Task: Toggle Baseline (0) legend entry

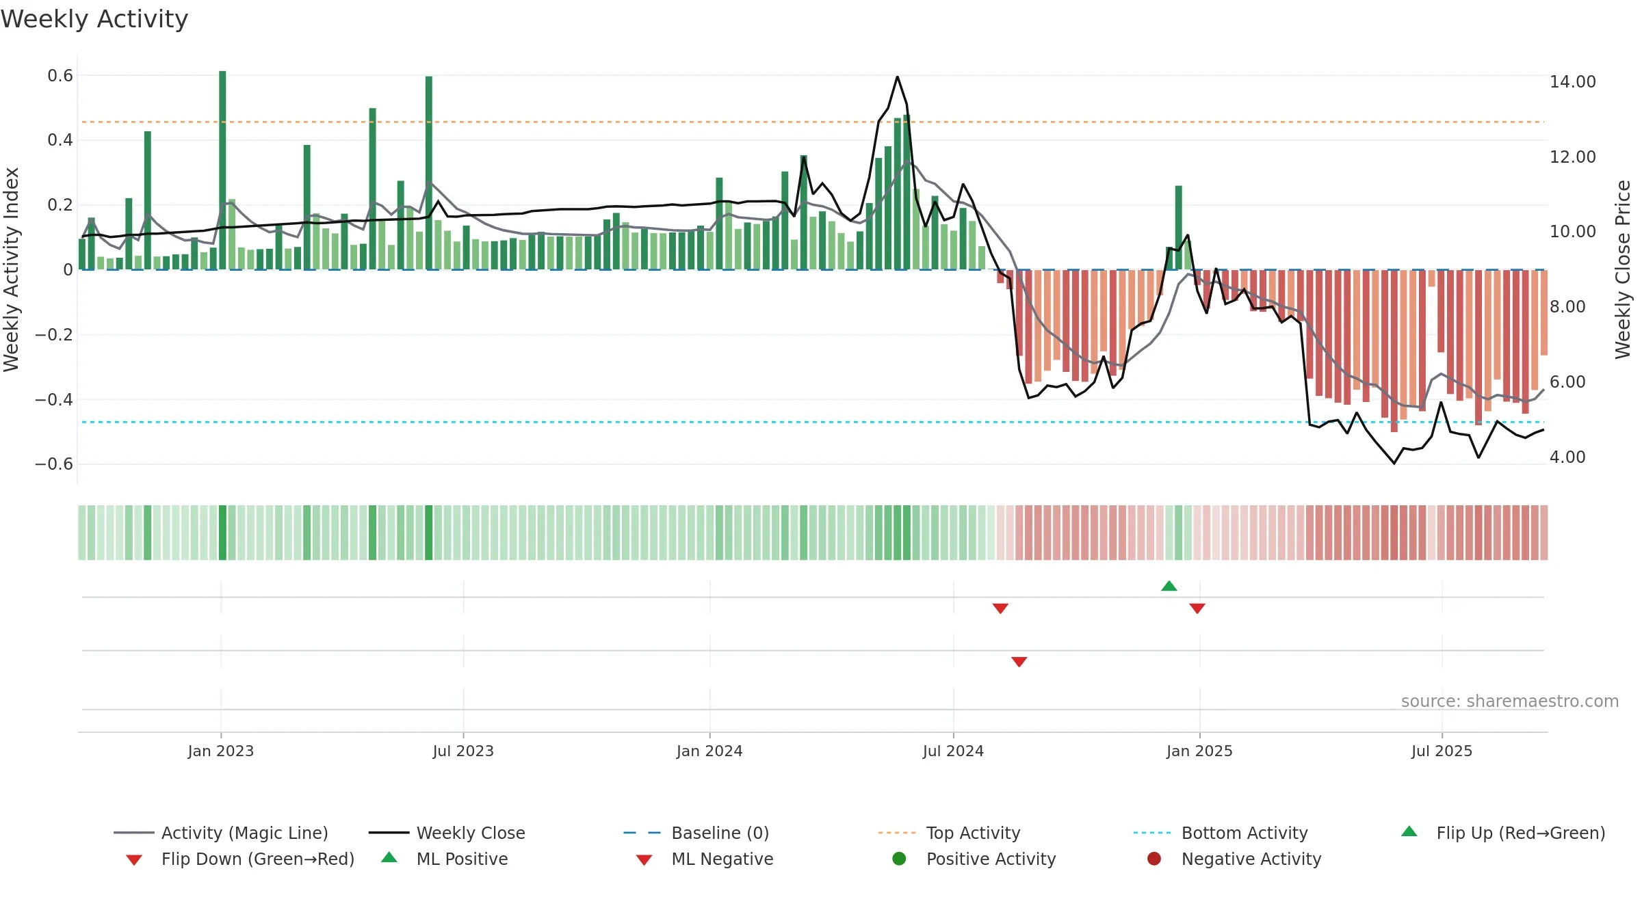Action: (x=696, y=833)
